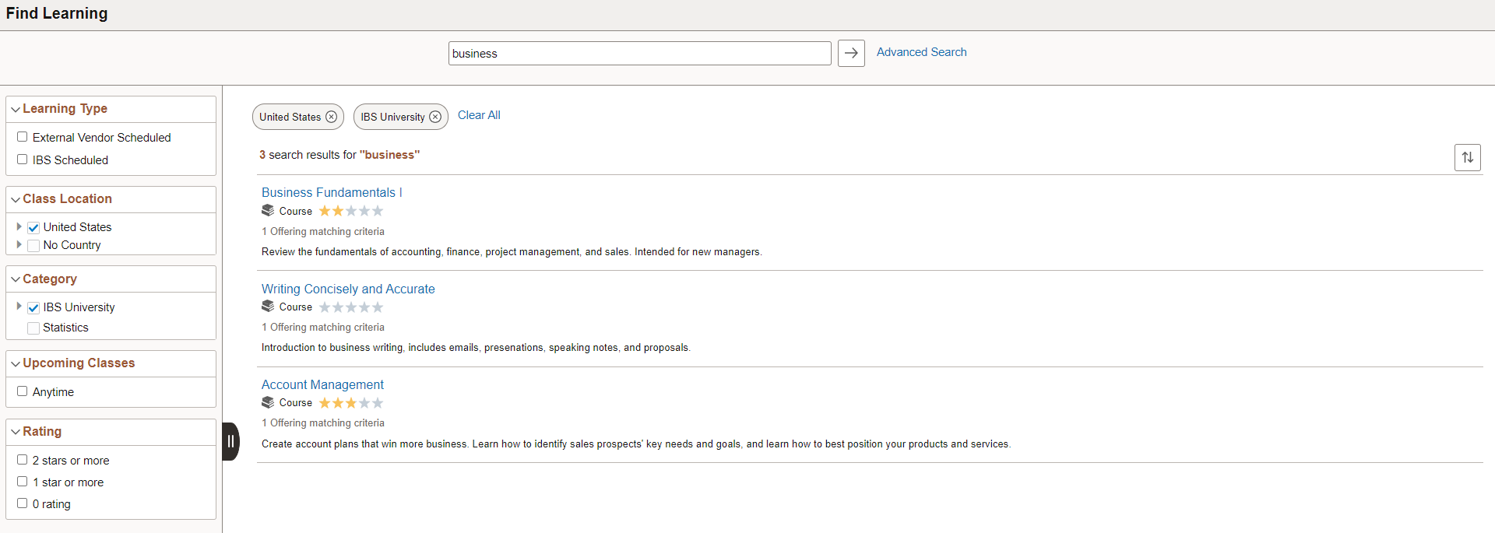
Task: Remove the United States filter chip
Action: 331,117
